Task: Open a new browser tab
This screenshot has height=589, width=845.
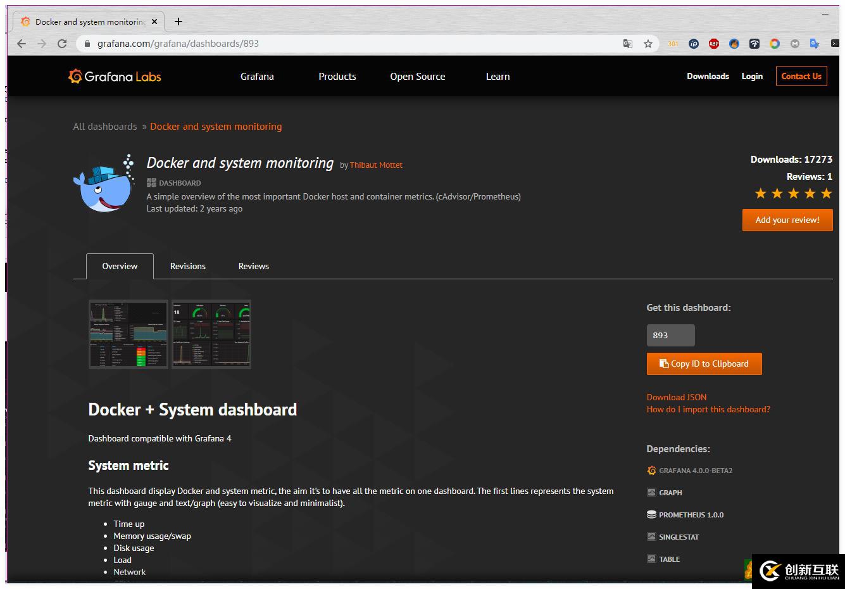Action: click(x=178, y=22)
